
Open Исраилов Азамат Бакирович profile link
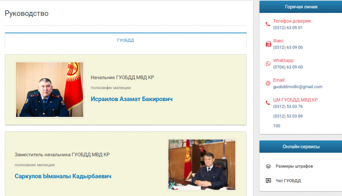coord(132,99)
